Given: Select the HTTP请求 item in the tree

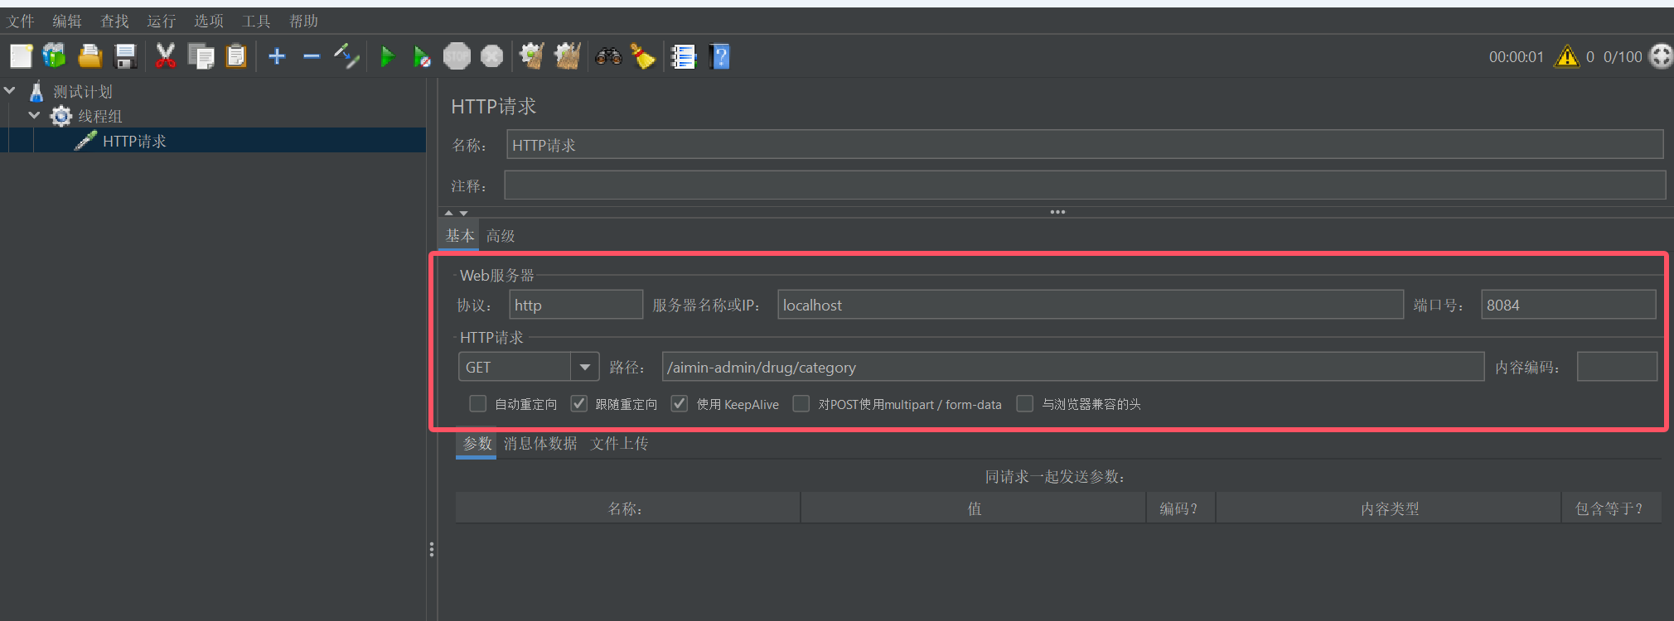Looking at the screenshot, I should pyautogui.click(x=134, y=141).
